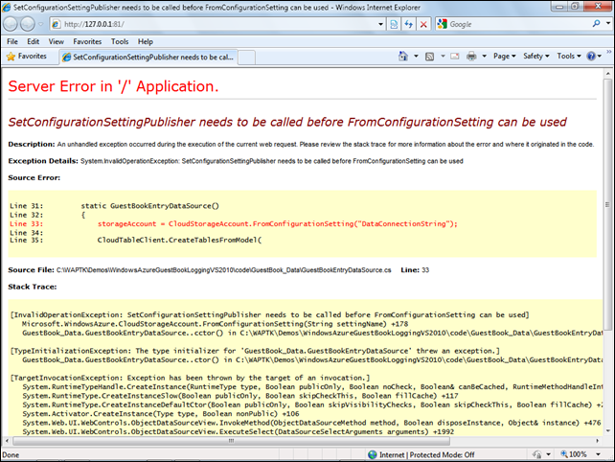Open the Favorites star button
Screen dimensions: 615x462
click(31, 57)
